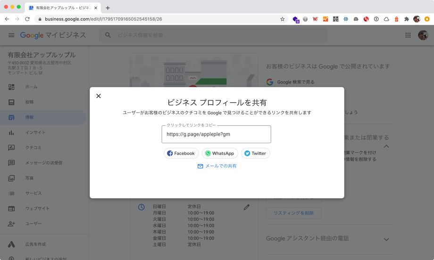This screenshot has height=260, width=434.
Task: Share profile via Facebook button
Action: point(181,154)
